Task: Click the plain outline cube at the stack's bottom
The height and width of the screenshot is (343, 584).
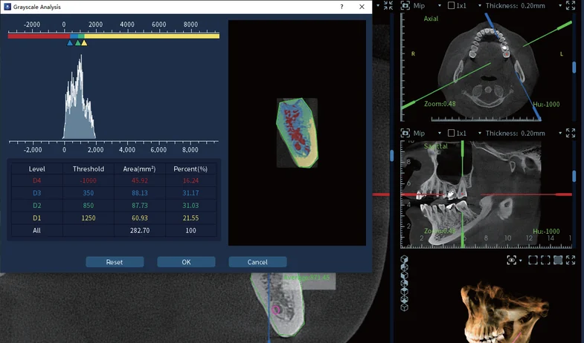Action: point(405,307)
